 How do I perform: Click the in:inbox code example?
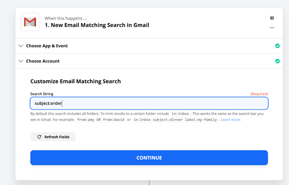coord(180,114)
